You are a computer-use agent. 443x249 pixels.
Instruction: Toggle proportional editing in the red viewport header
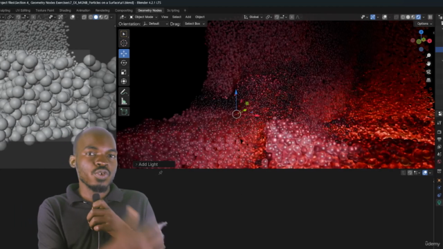coord(292,17)
